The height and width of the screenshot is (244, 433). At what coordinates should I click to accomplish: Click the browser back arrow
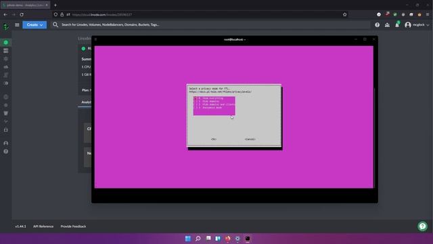tap(5, 14)
